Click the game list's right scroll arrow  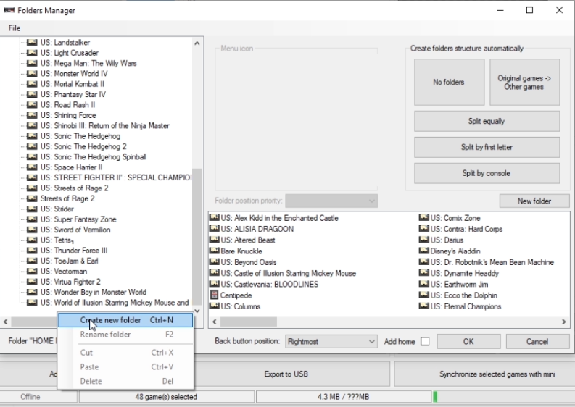563,322
